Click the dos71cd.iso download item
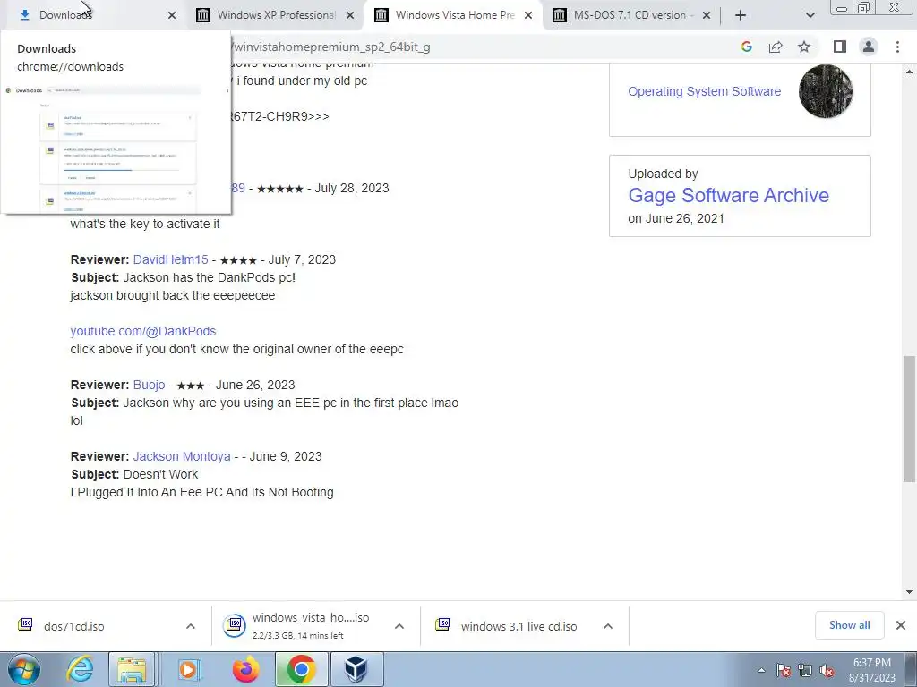The width and height of the screenshot is (917, 687). click(x=93, y=626)
